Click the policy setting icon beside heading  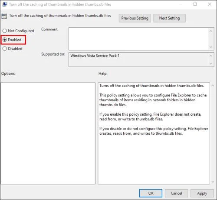(x=4, y=16)
